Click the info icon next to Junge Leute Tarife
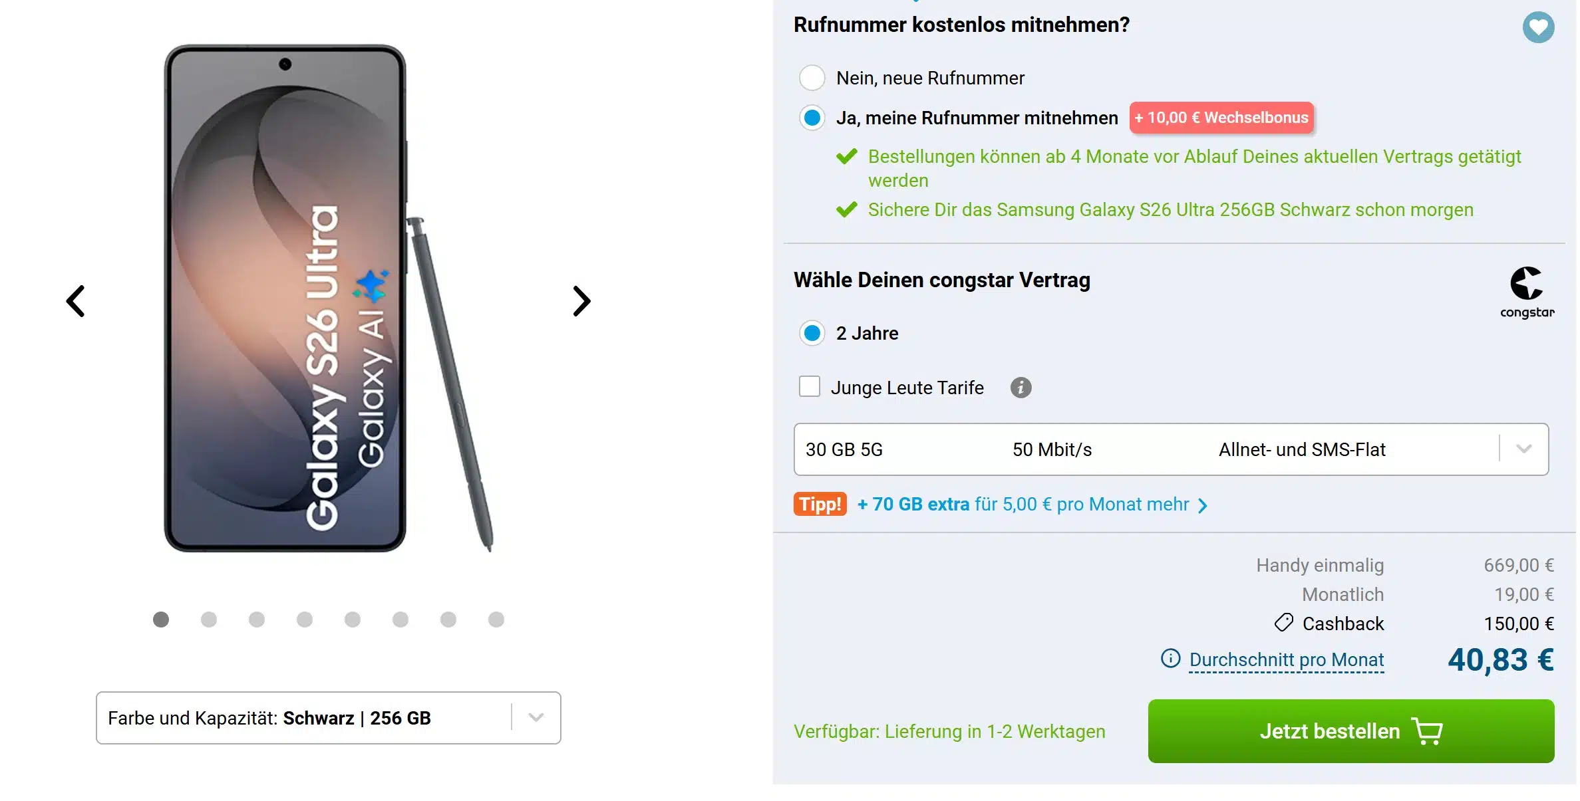1580x801 pixels. pyautogui.click(x=1020, y=388)
